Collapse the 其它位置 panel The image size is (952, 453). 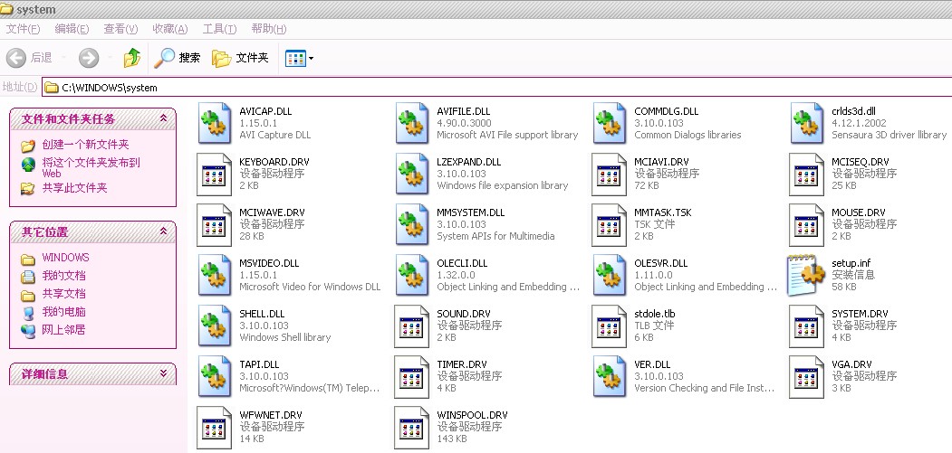click(163, 231)
